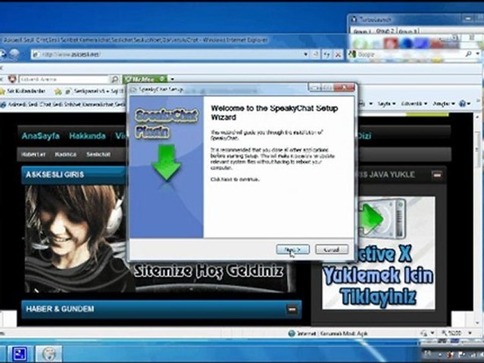Click the Seslichat submenu item
The image size is (484, 363).
[98, 154]
